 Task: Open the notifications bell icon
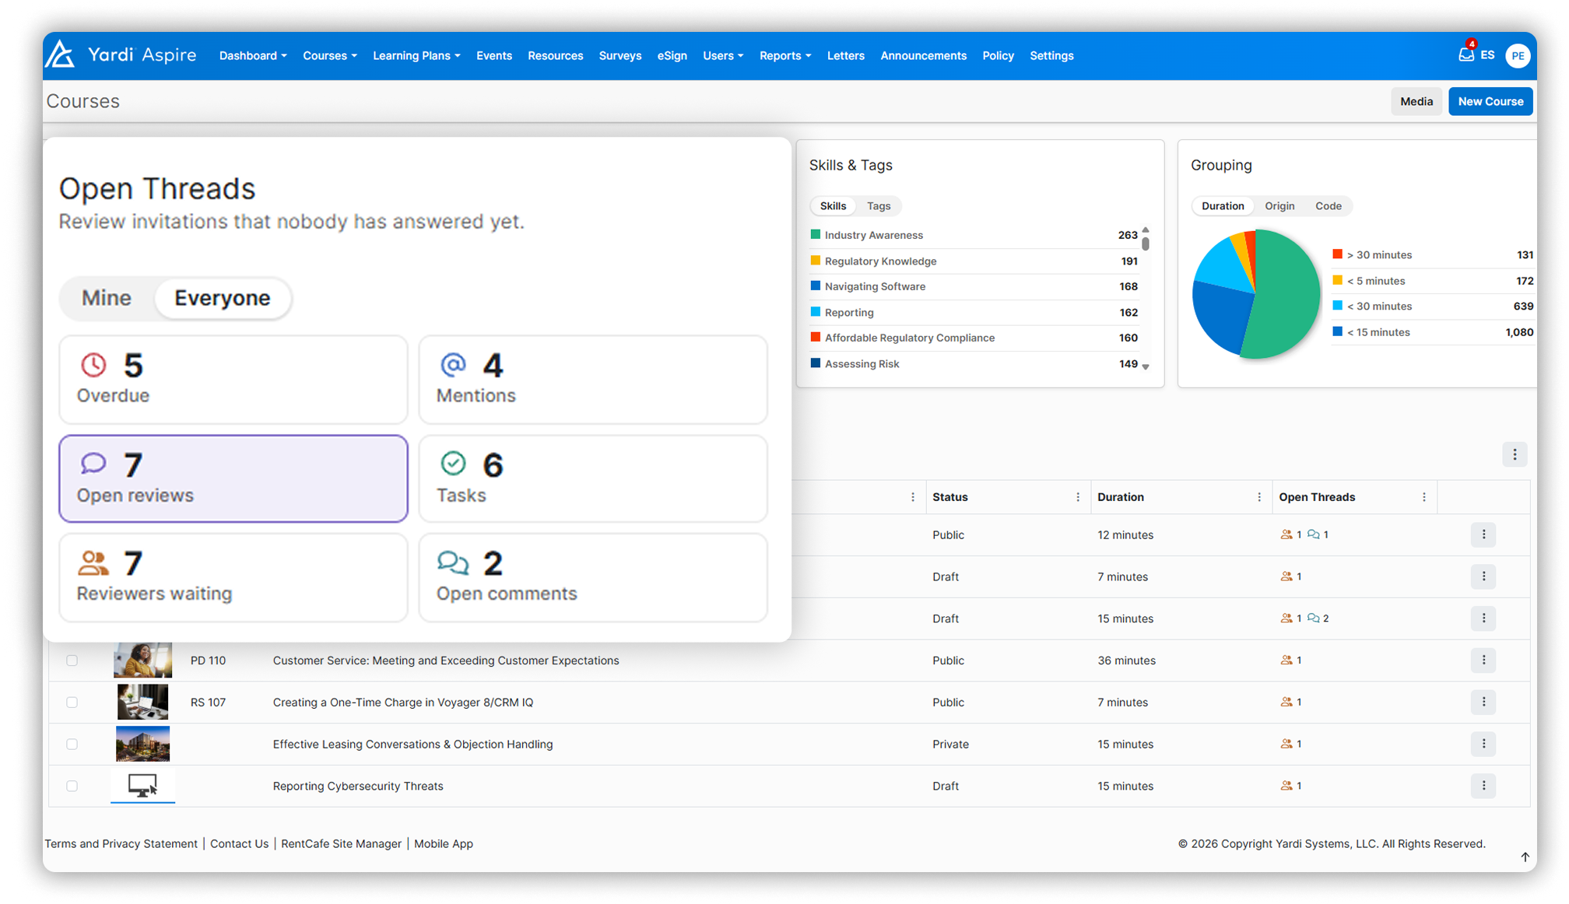pyautogui.click(x=1466, y=54)
